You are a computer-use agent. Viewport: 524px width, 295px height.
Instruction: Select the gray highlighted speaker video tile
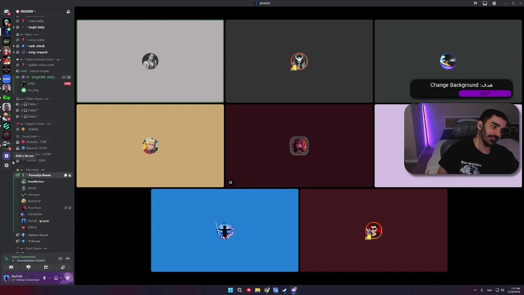150,61
